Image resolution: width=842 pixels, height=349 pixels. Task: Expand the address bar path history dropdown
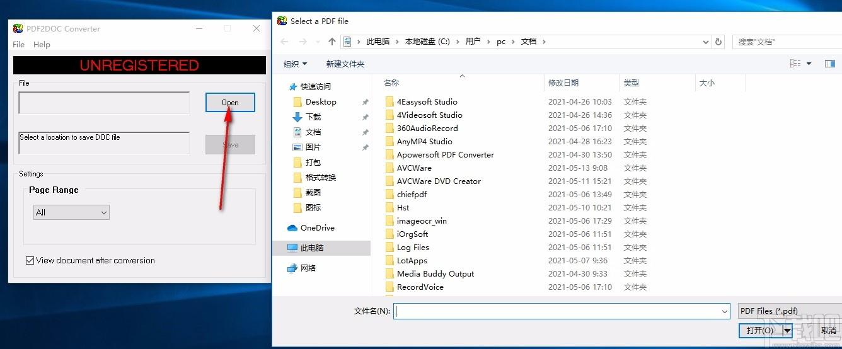pyautogui.click(x=705, y=42)
